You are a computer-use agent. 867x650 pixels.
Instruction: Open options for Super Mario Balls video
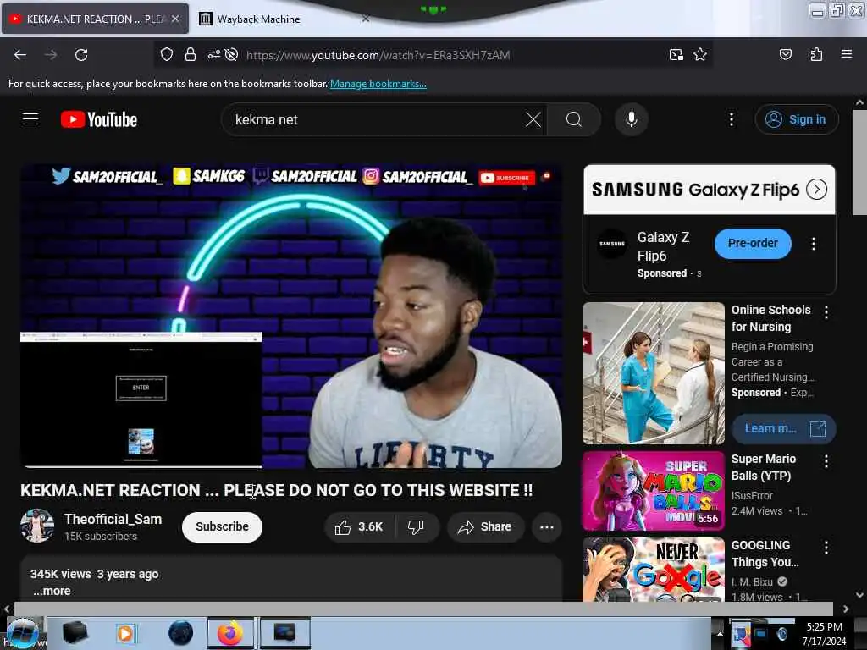click(826, 461)
